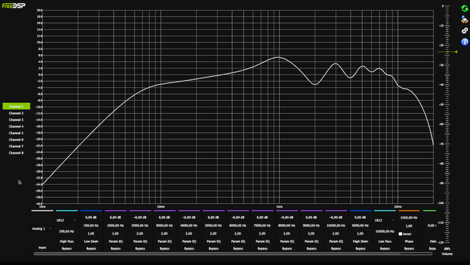Image resolution: width=470 pixels, height=265 pixels.
Task: Click the green refresh/sync icon
Action: 464,9
